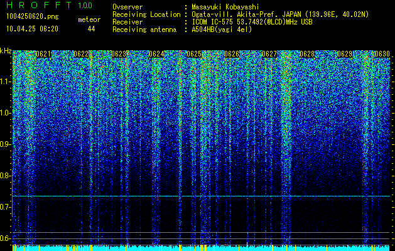
Task: Click the 0.8 frequency axis label
Action: pos(6,176)
